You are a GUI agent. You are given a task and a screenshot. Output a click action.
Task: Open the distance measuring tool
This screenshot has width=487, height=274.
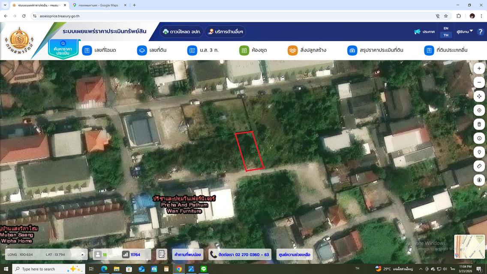[479, 166]
